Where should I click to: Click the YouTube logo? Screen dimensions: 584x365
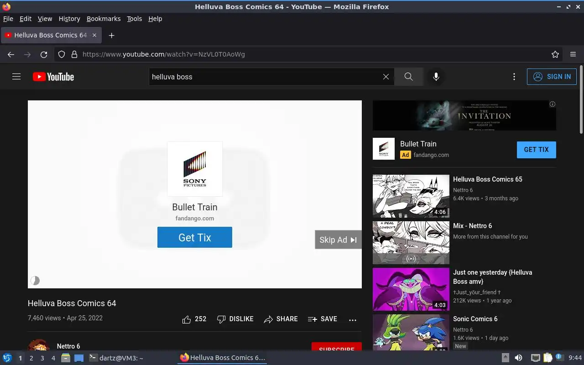53,77
